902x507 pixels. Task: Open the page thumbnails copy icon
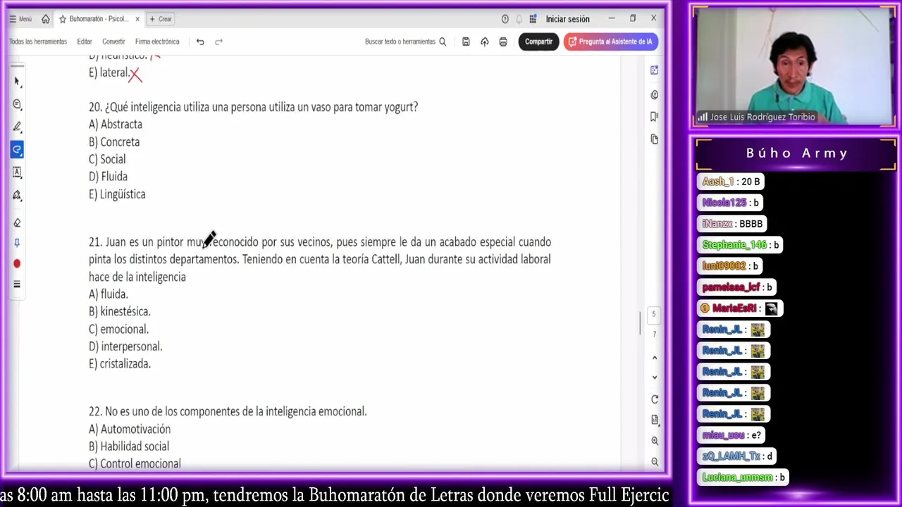coord(654,139)
